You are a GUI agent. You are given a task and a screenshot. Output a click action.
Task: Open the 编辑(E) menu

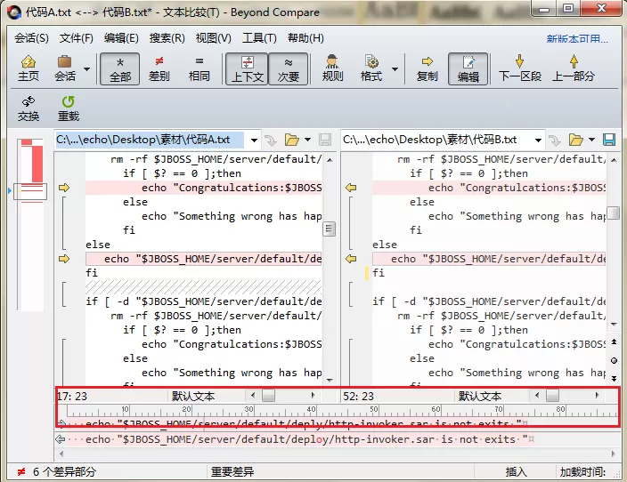point(121,38)
